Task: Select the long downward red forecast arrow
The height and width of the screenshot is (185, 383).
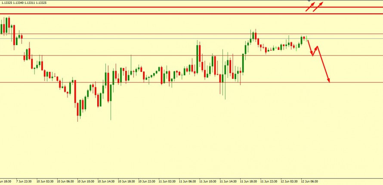Action: tap(324, 64)
